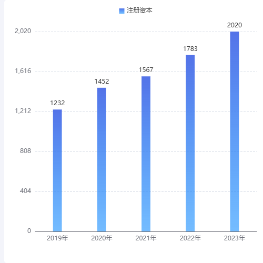Click the 1452 data label

point(102,82)
